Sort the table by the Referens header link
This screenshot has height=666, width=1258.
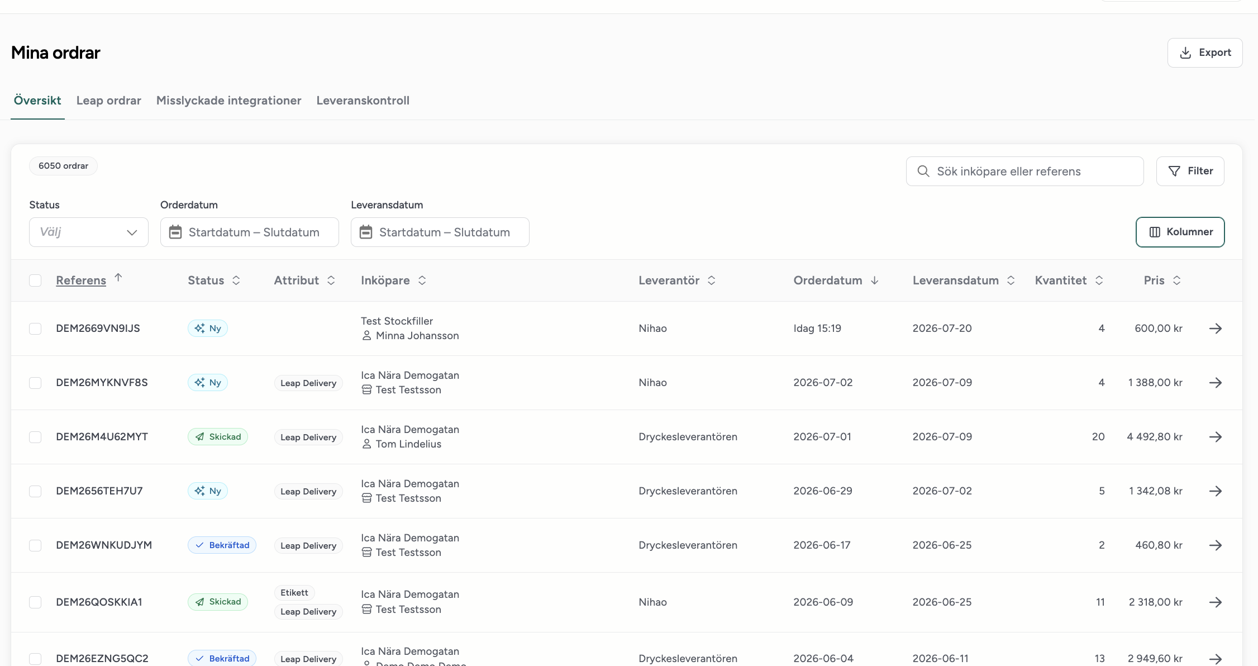[81, 280]
